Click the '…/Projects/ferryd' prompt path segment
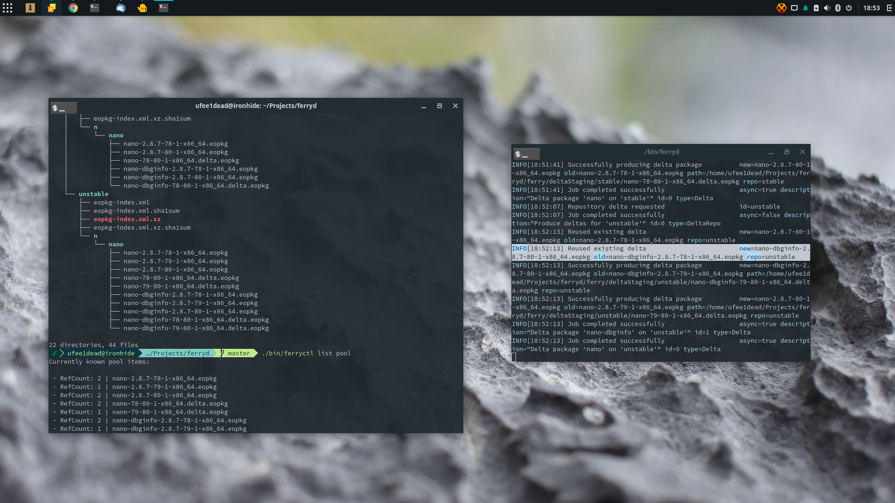The image size is (895, 503). tap(177, 353)
